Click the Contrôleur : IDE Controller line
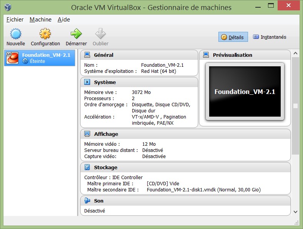 click(x=113, y=177)
